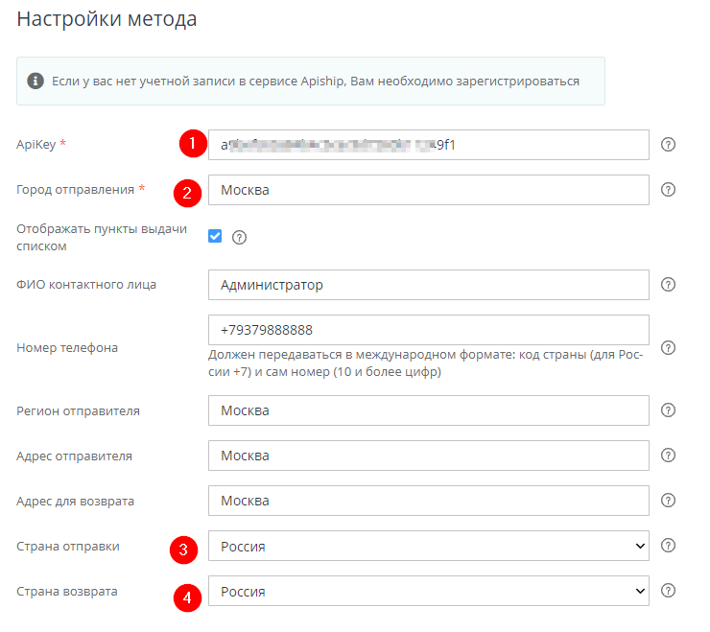Click help icon beside Город отправления field
This screenshot has height=632, width=710.
click(x=669, y=190)
